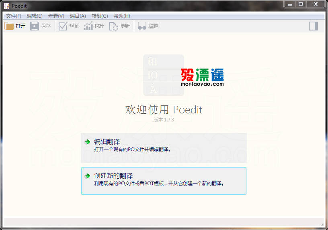Click the resize grip in status bar corner
The image size is (328, 230).
click(323, 224)
